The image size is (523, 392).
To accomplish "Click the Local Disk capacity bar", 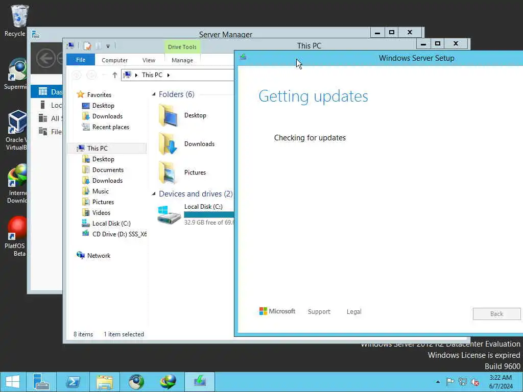I will click(209, 215).
